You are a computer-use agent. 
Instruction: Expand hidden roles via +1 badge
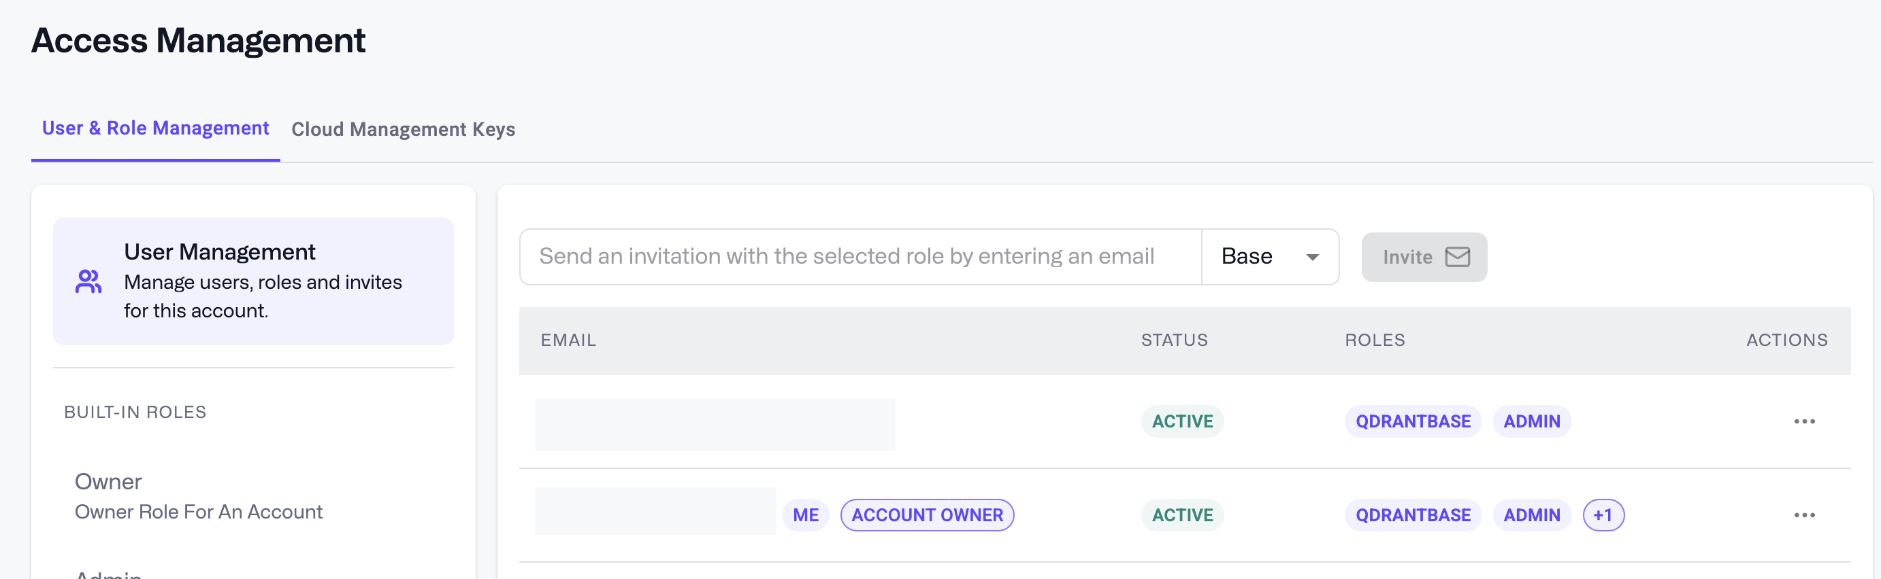click(1603, 516)
